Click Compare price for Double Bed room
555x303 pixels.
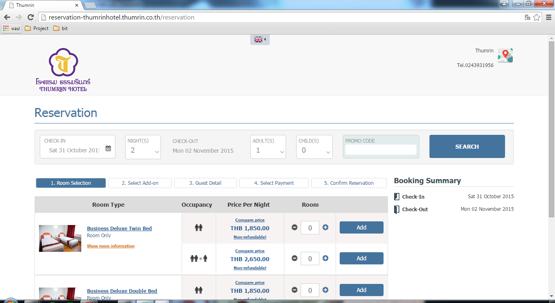tap(250, 283)
